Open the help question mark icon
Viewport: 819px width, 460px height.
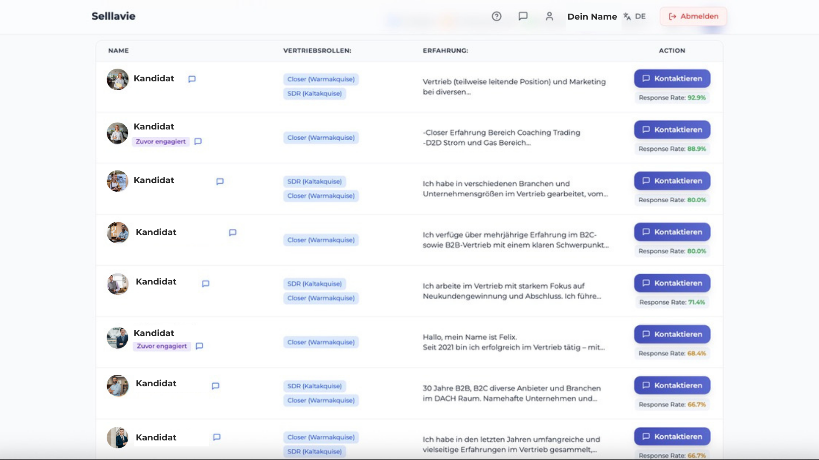497,16
